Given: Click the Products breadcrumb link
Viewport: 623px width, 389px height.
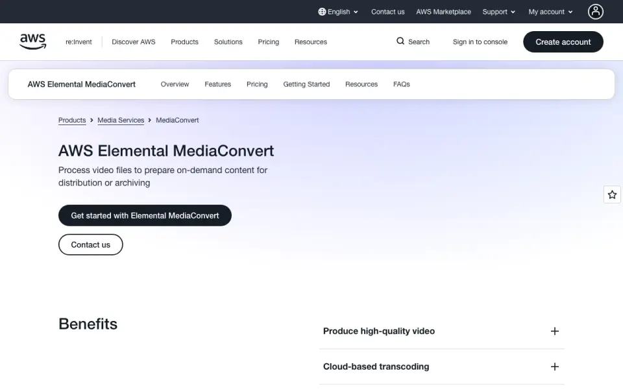Looking at the screenshot, I should pos(72,121).
